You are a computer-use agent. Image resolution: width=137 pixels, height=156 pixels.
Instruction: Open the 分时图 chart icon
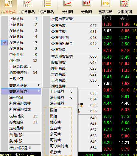(68, 7)
